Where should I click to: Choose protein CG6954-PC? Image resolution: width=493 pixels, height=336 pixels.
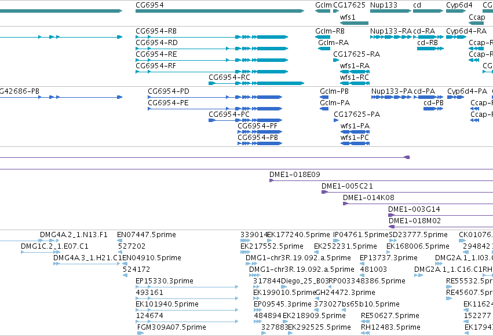point(229,115)
